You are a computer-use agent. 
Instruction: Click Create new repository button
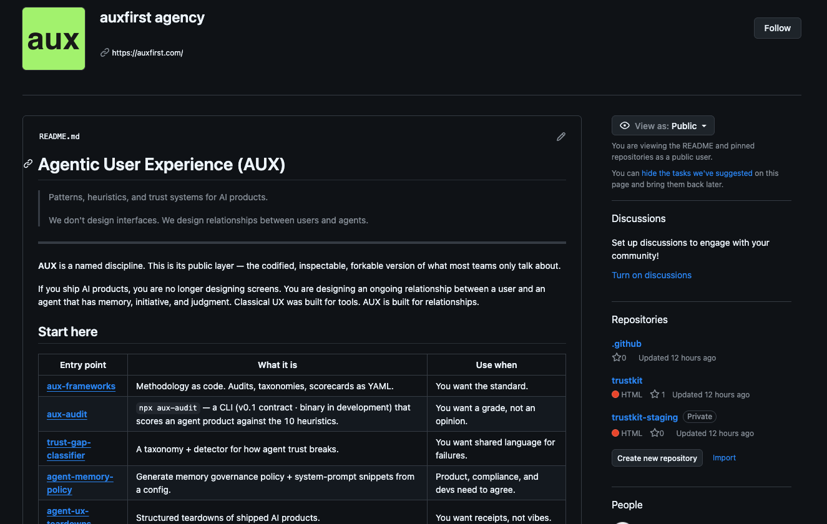click(657, 458)
